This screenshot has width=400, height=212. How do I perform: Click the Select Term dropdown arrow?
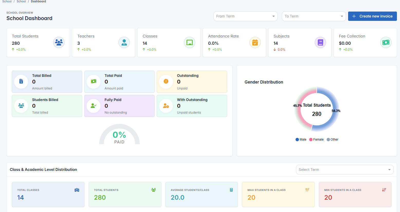click(389, 170)
